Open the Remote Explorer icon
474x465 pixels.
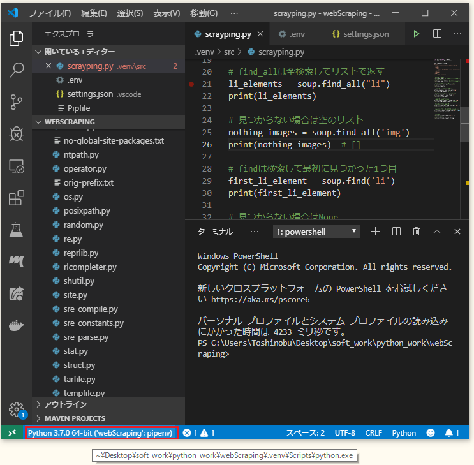point(17,166)
